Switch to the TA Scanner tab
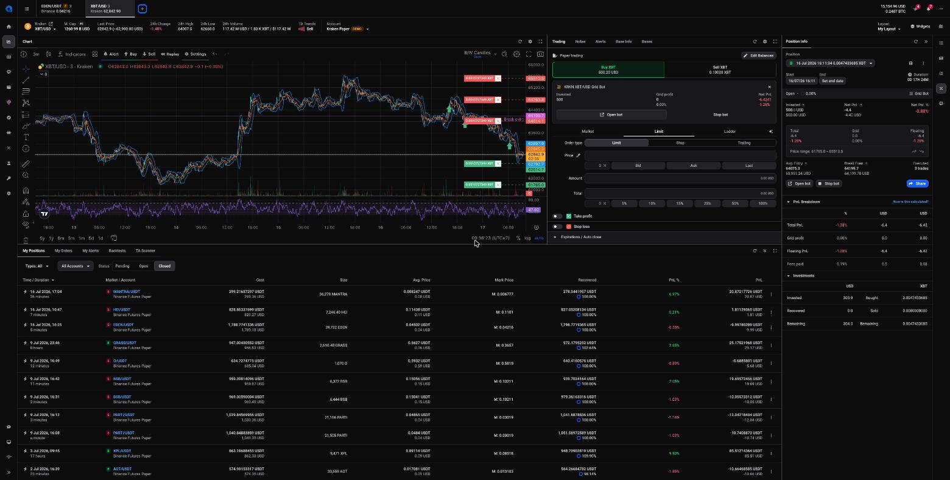 click(x=145, y=250)
